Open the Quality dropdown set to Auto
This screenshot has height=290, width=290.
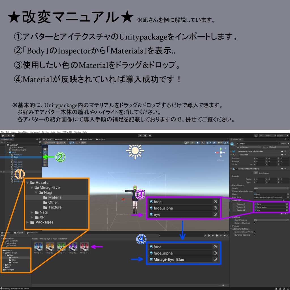tap(271, 188)
